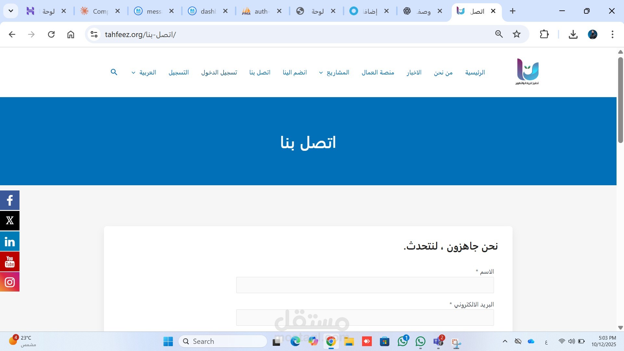Click the YouTube sidebar icon
Viewport: 624px width, 351px height.
10,262
